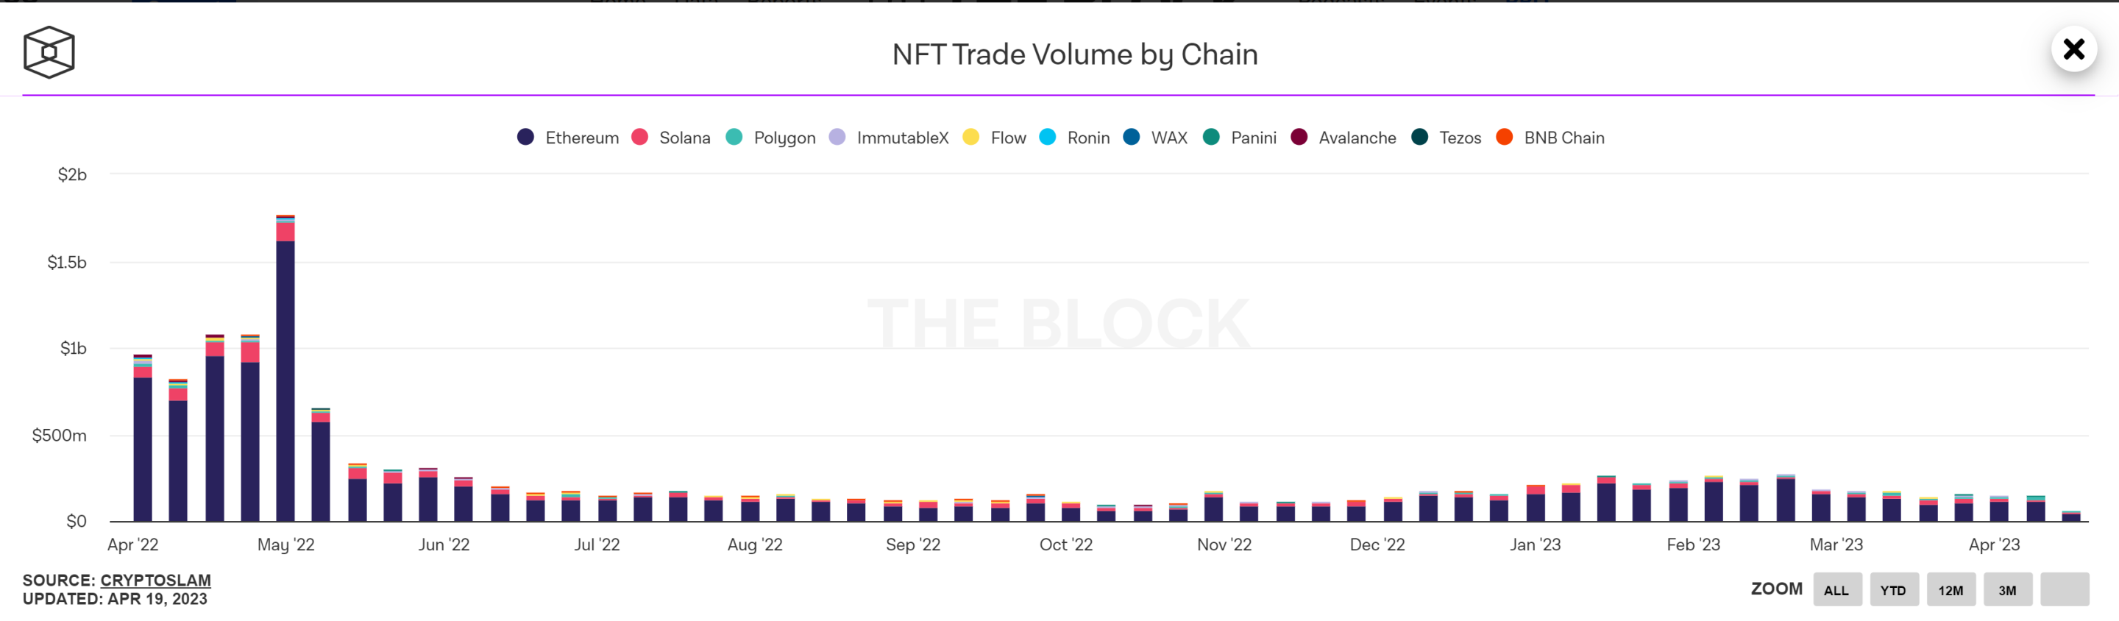
Task: Open the CRYPTOSLAM source link
Action: coord(155,580)
